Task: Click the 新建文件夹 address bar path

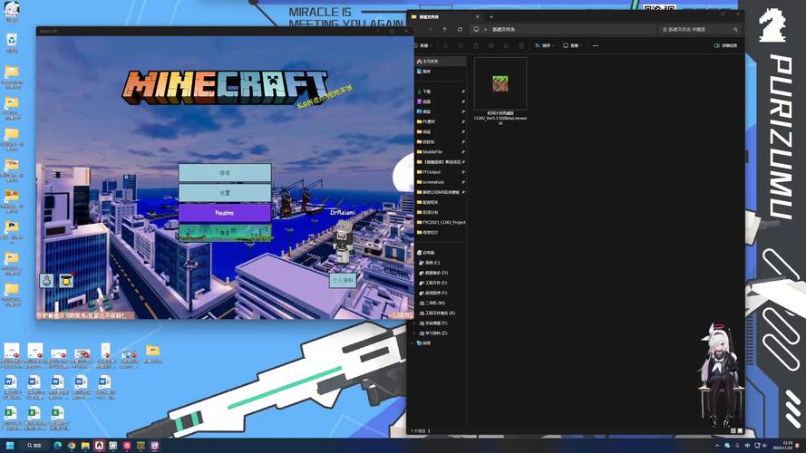Action: coord(503,30)
